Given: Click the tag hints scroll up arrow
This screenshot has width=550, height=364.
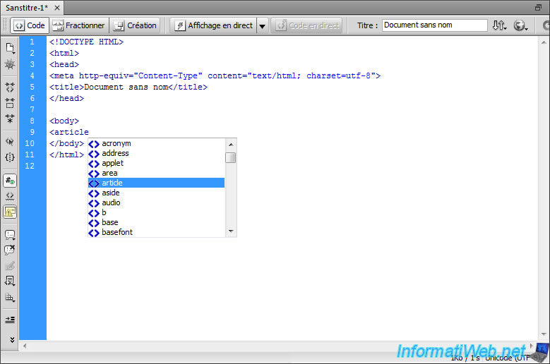Looking at the screenshot, I should (x=231, y=145).
